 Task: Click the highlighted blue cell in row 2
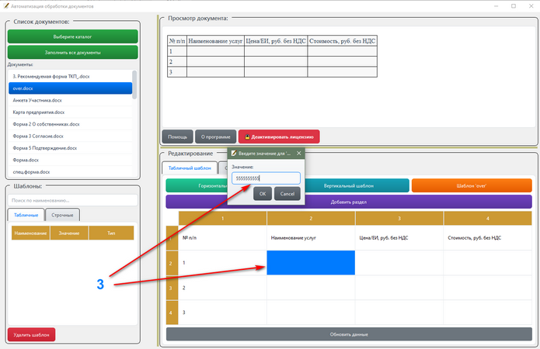coord(311,263)
